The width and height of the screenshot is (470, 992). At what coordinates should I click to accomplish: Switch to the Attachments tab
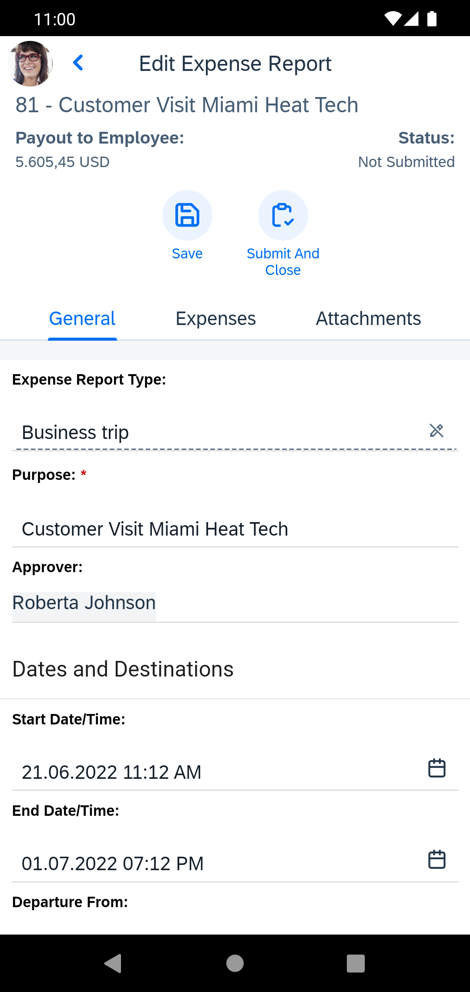[x=368, y=318]
